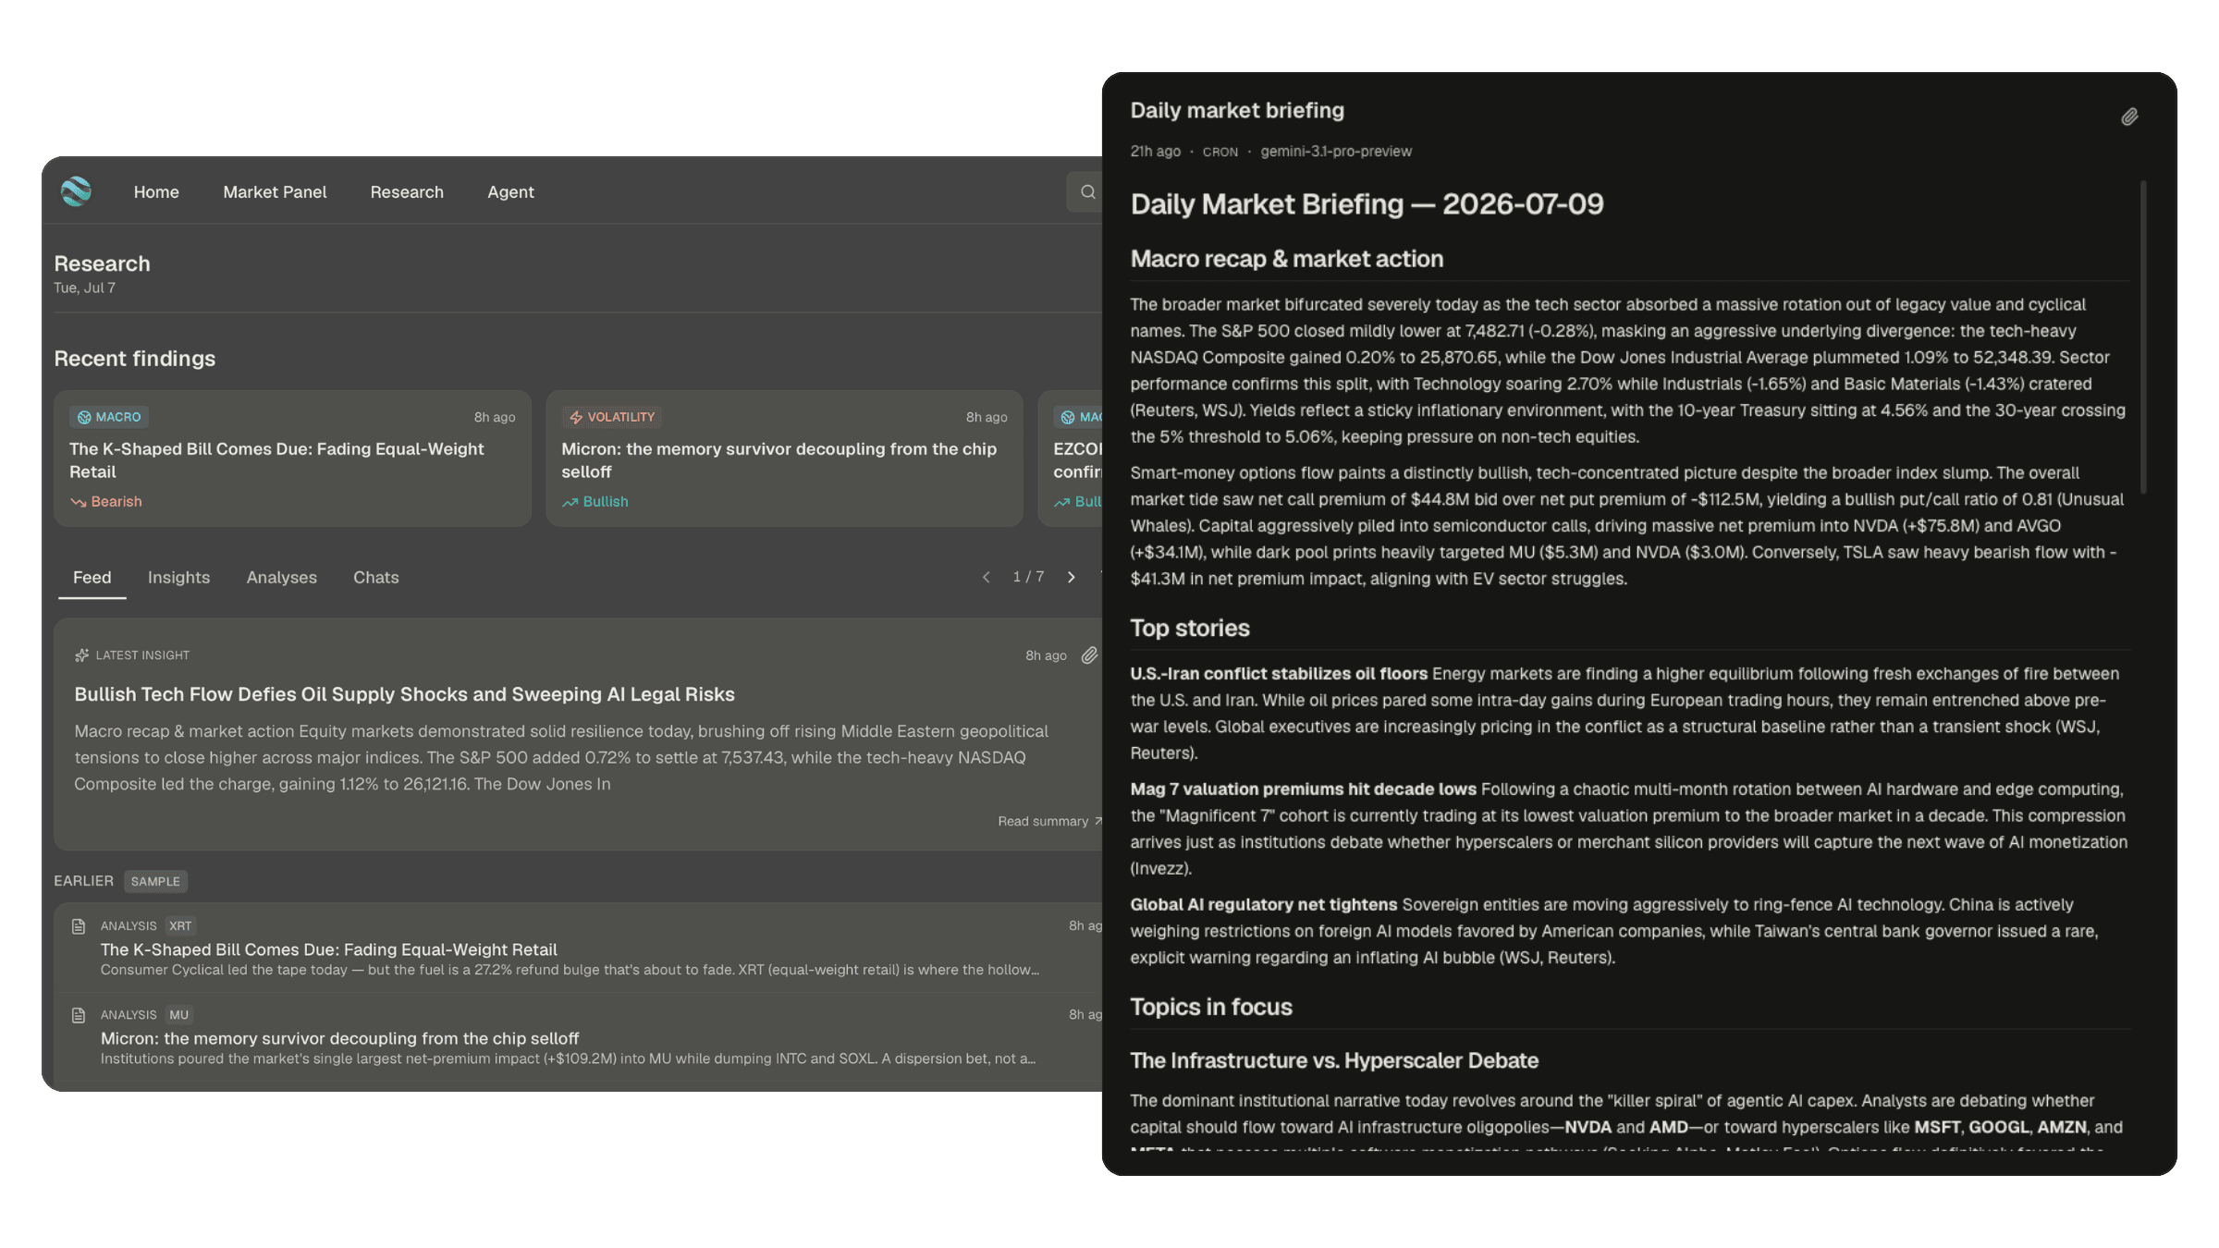
Task: Open the Bullish Tech Flow Defies Oil headline
Action: click(x=404, y=694)
